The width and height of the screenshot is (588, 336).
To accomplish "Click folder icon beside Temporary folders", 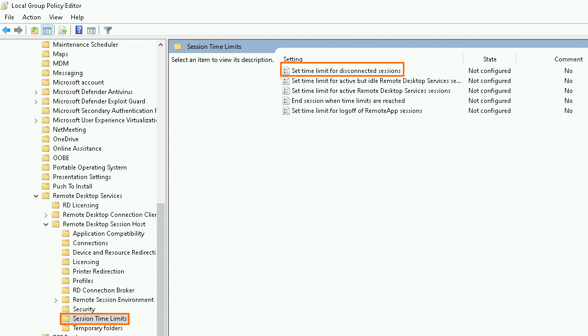I will pos(66,328).
